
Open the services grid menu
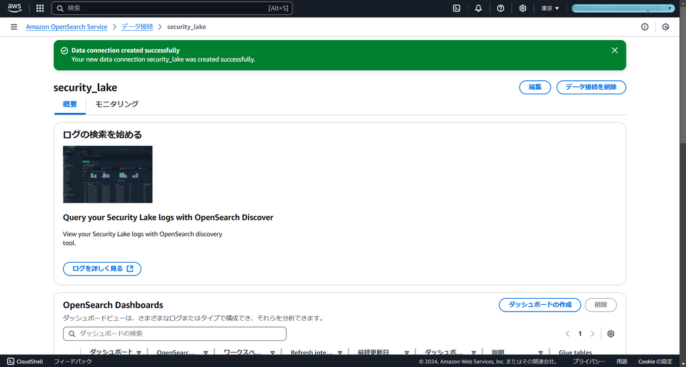[x=40, y=8]
